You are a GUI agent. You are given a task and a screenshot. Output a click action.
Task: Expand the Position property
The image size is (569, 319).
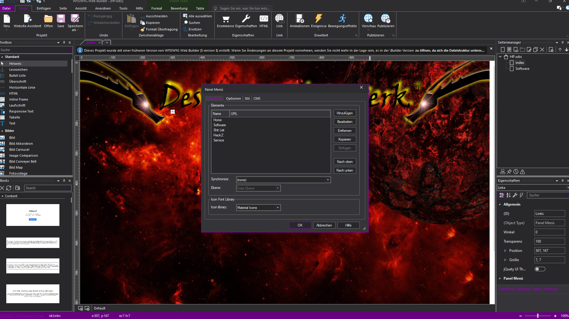(x=505, y=251)
